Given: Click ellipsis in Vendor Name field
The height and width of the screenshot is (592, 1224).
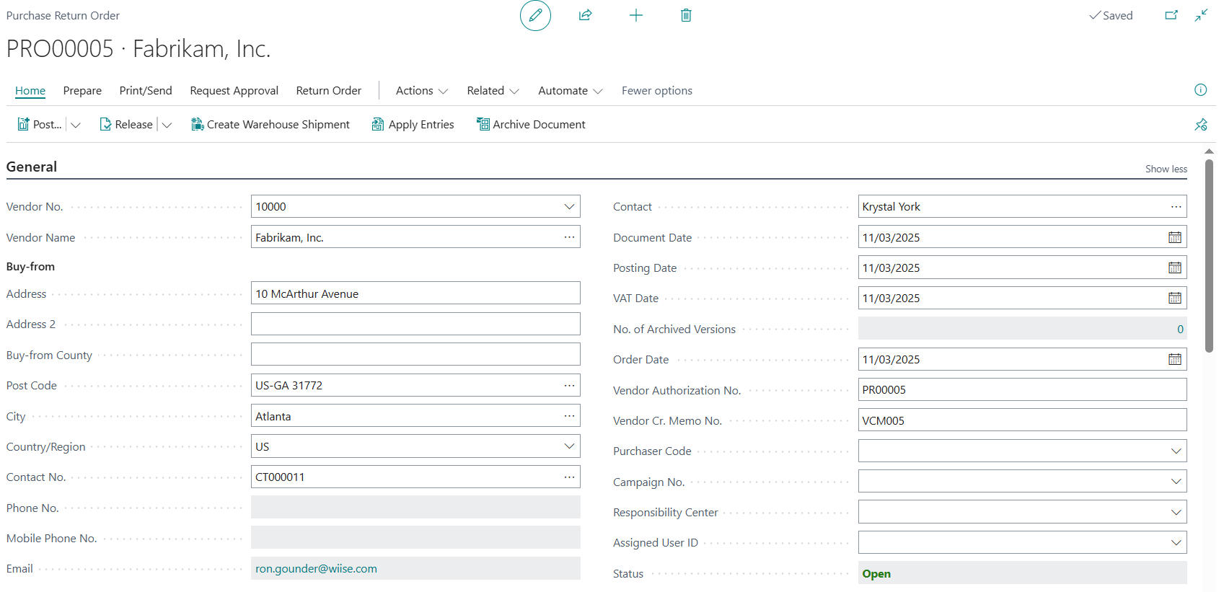Looking at the screenshot, I should point(569,237).
